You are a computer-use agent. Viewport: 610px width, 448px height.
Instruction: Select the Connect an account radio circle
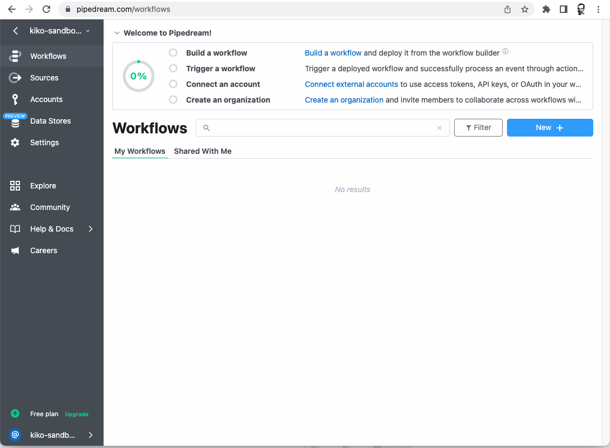(173, 84)
